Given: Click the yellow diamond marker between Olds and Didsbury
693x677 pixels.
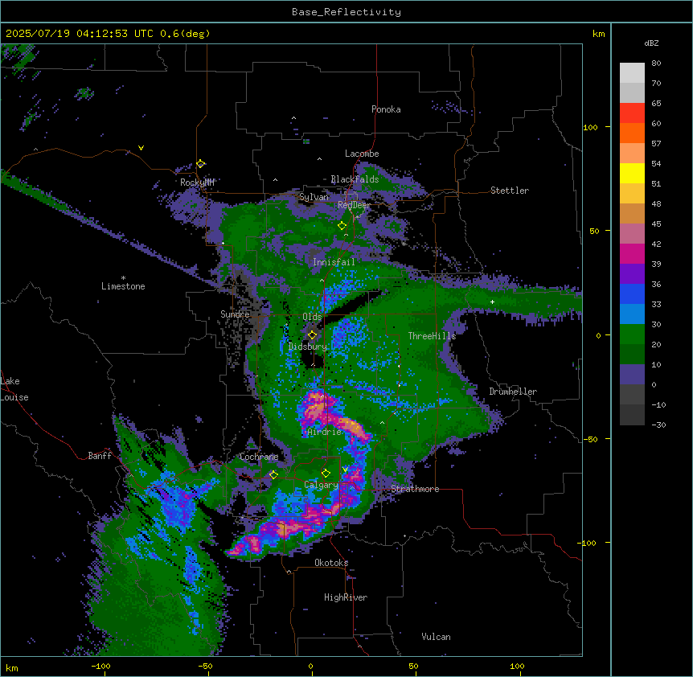Looking at the screenshot, I should [x=313, y=335].
